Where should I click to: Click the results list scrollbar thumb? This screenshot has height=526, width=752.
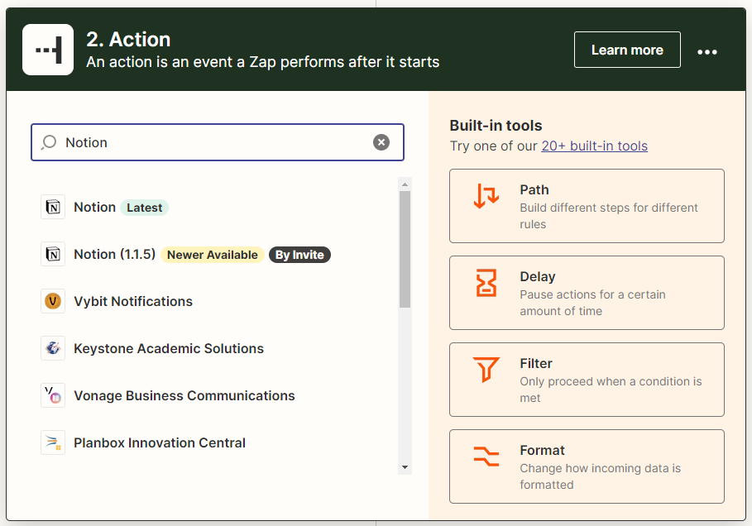(x=405, y=249)
